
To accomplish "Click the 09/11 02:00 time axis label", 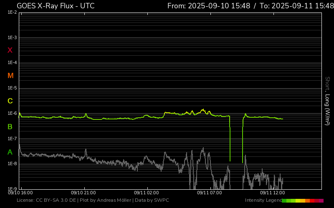I will (146, 193).
